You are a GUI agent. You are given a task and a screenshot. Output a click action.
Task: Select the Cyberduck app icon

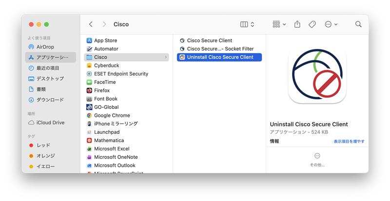(89, 65)
